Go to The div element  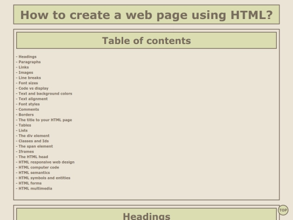tap(34, 136)
